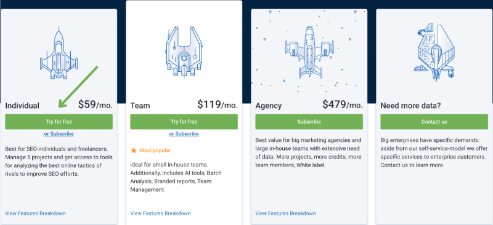Click the Most popular label text
Image resolution: width=493 pixels, height=225 pixels.
point(155,151)
